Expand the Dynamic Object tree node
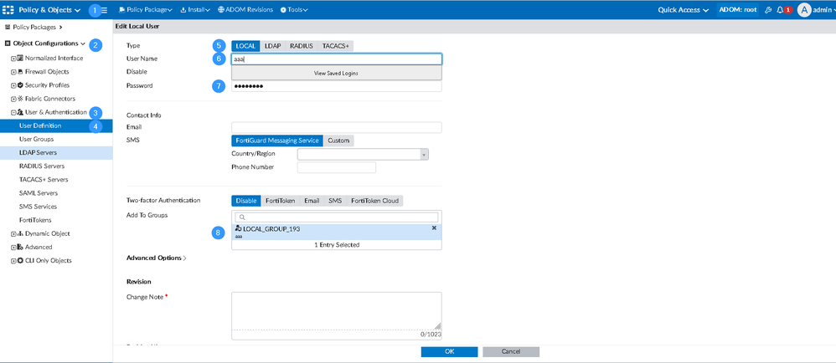Screen dimensions: 836x363 tap(14, 233)
